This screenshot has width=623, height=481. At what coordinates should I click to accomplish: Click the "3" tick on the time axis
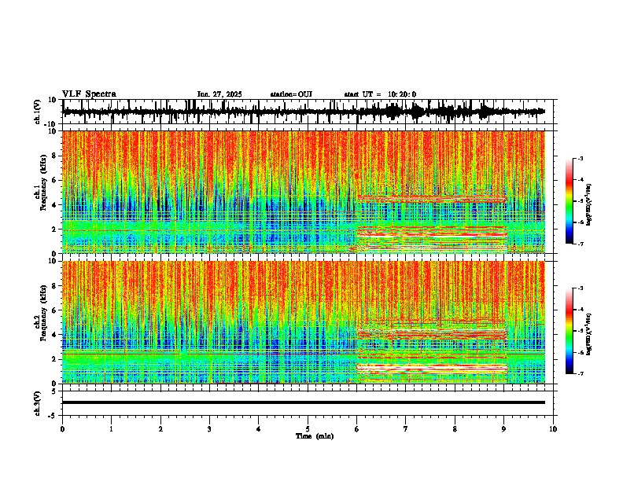pyautogui.click(x=209, y=429)
